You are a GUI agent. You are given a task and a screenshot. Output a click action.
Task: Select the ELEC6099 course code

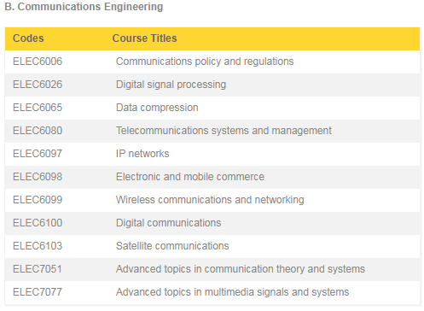point(38,200)
